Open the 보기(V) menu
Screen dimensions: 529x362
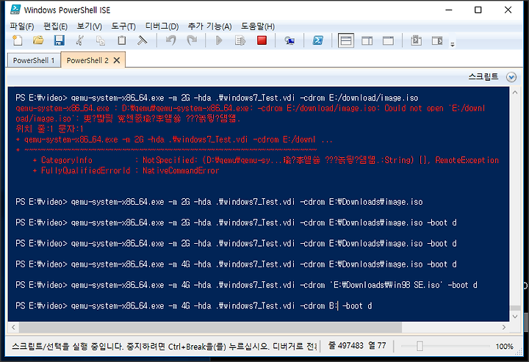[x=90, y=26]
